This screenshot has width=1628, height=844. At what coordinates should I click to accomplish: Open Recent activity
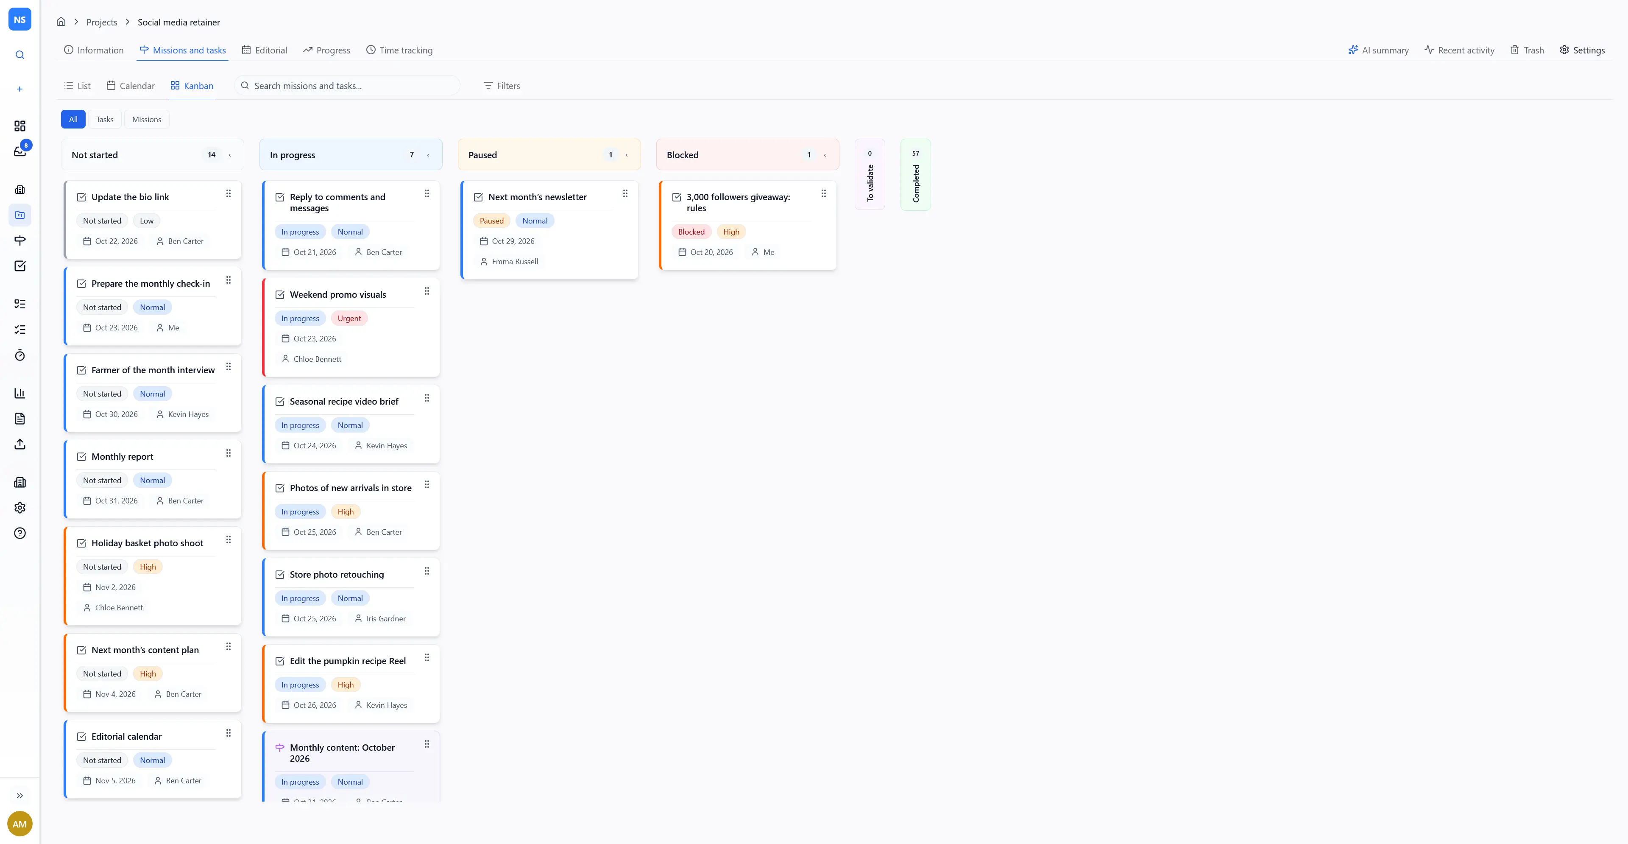click(x=1459, y=50)
